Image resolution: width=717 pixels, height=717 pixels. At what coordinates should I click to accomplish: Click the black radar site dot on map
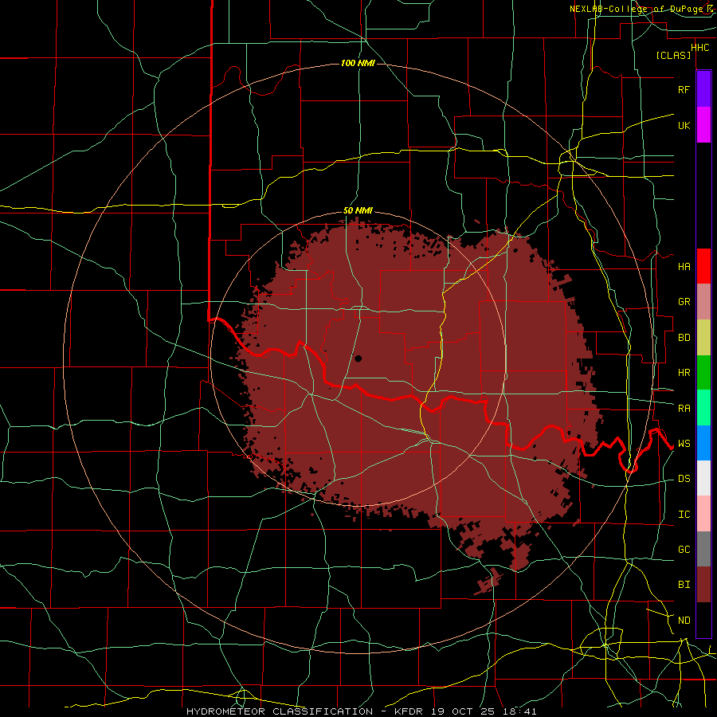click(x=358, y=359)
